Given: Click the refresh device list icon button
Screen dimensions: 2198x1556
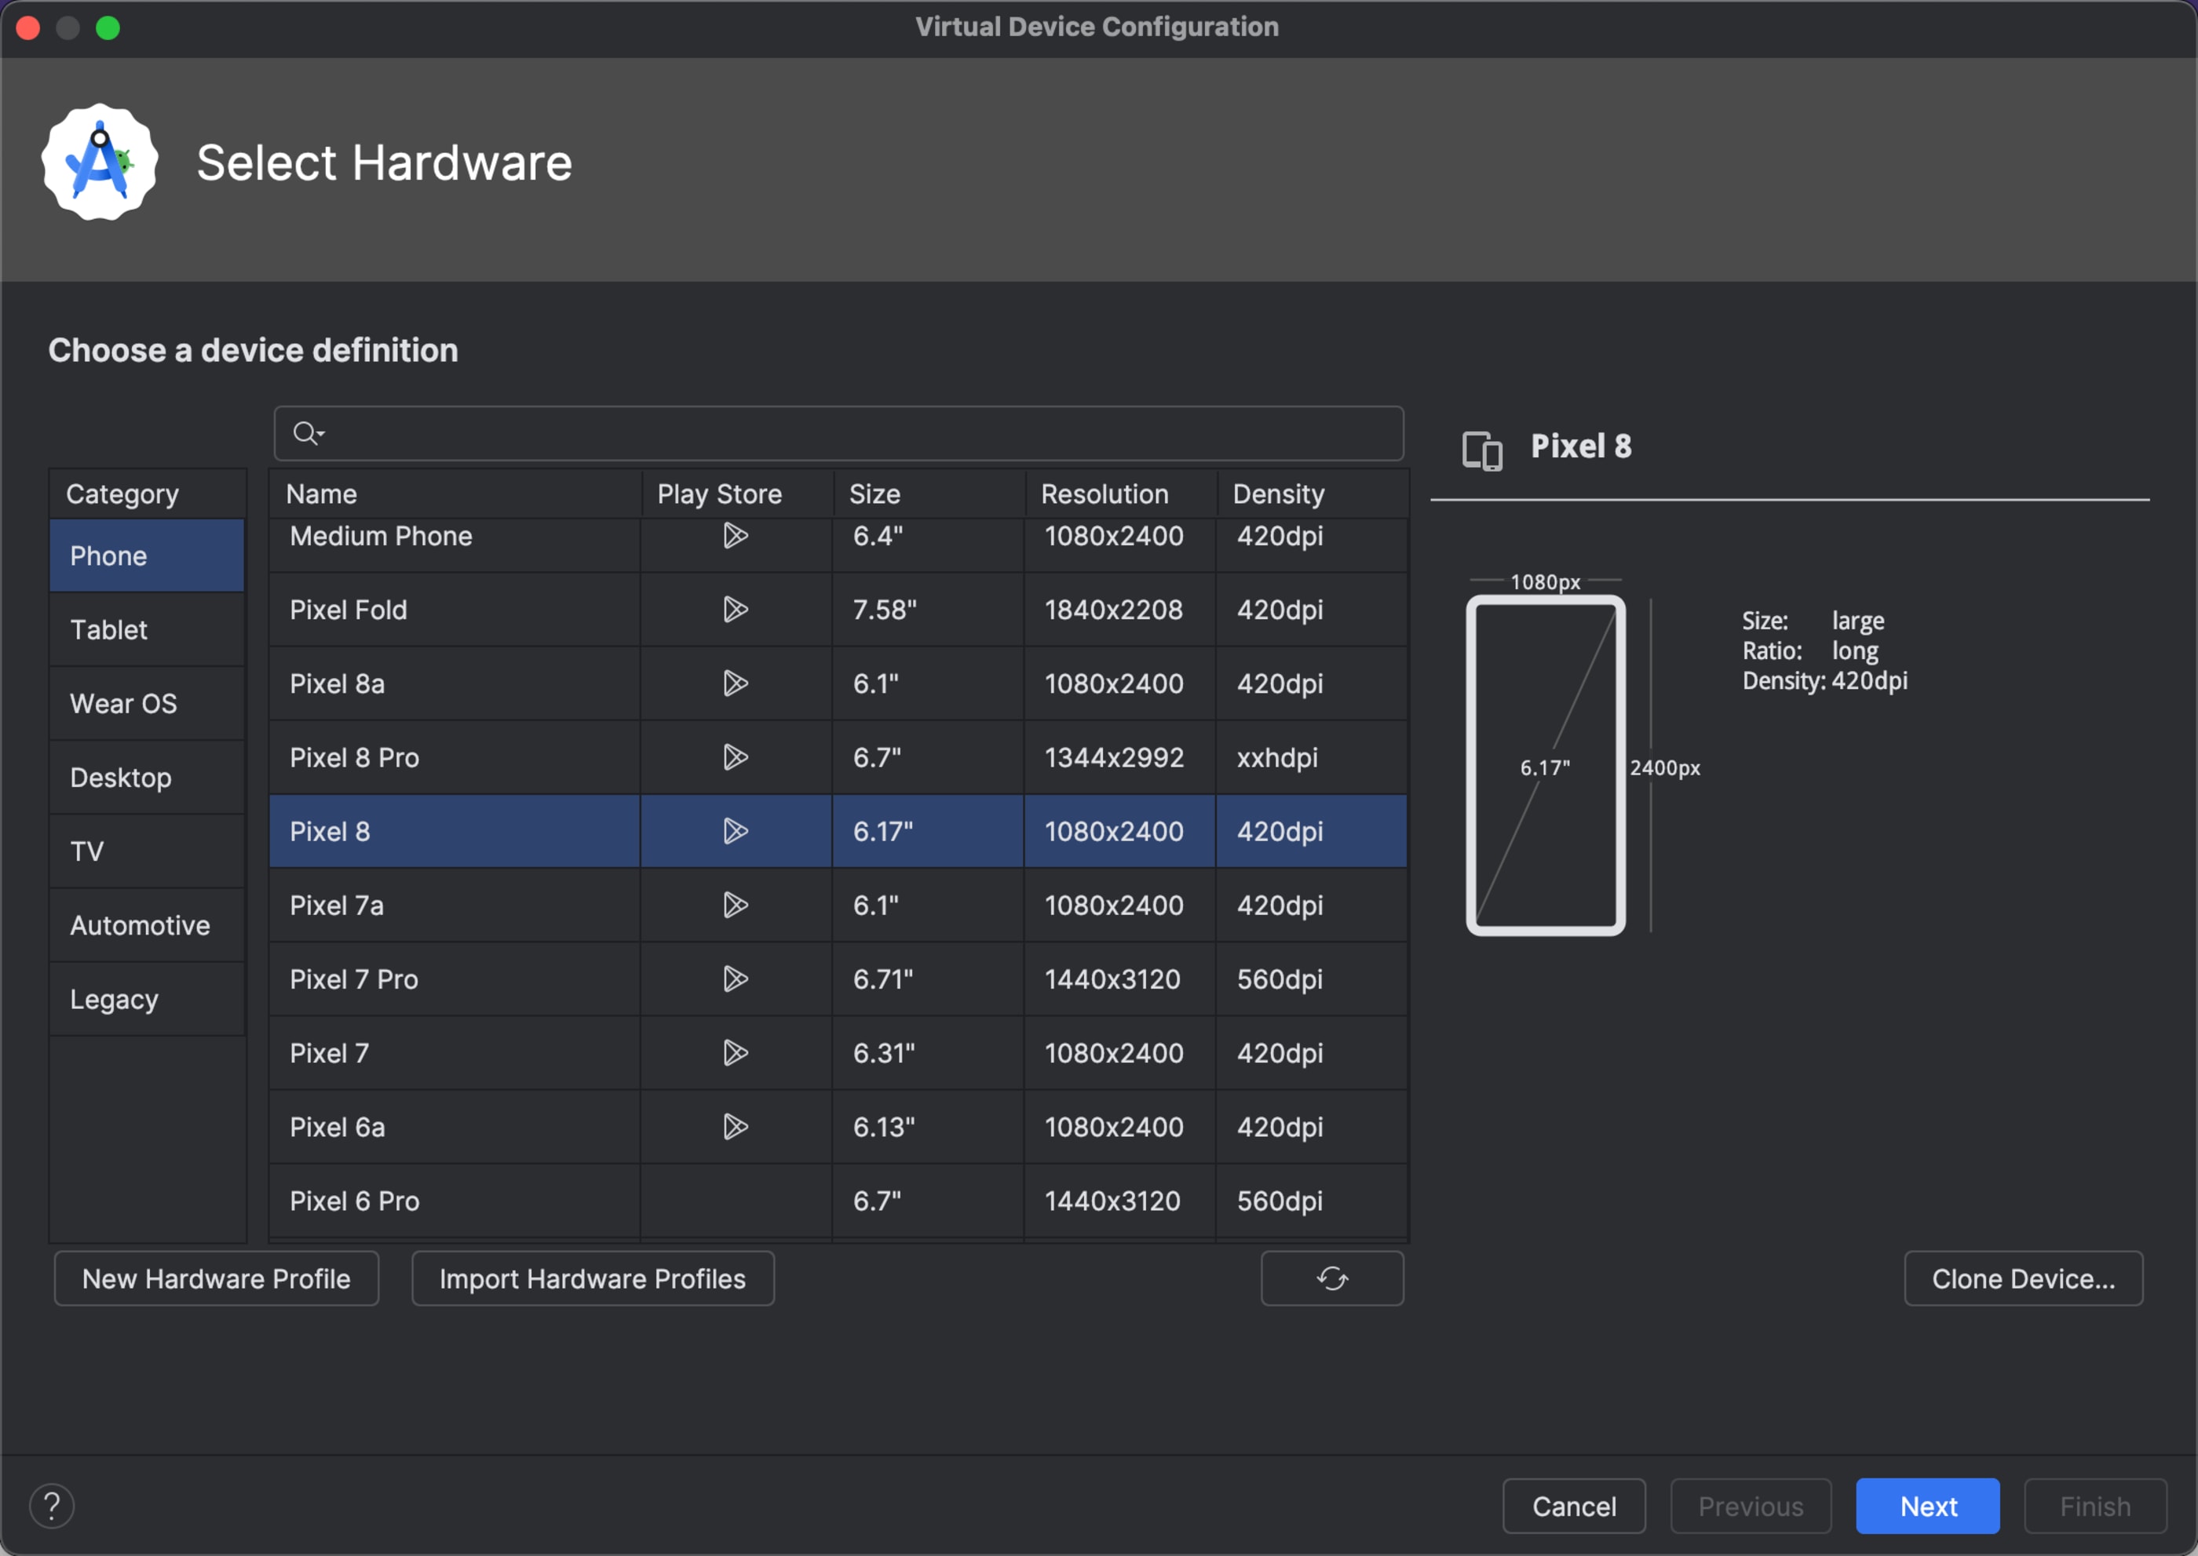Looking at the screenshot, I should pos(1331,1278).
